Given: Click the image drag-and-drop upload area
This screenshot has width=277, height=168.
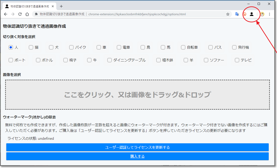Looking at the screenshot, I should (x=138, y=94).
